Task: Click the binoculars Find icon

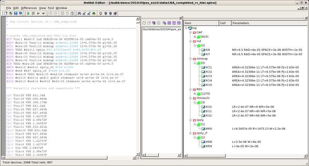Action: [79, 13]
